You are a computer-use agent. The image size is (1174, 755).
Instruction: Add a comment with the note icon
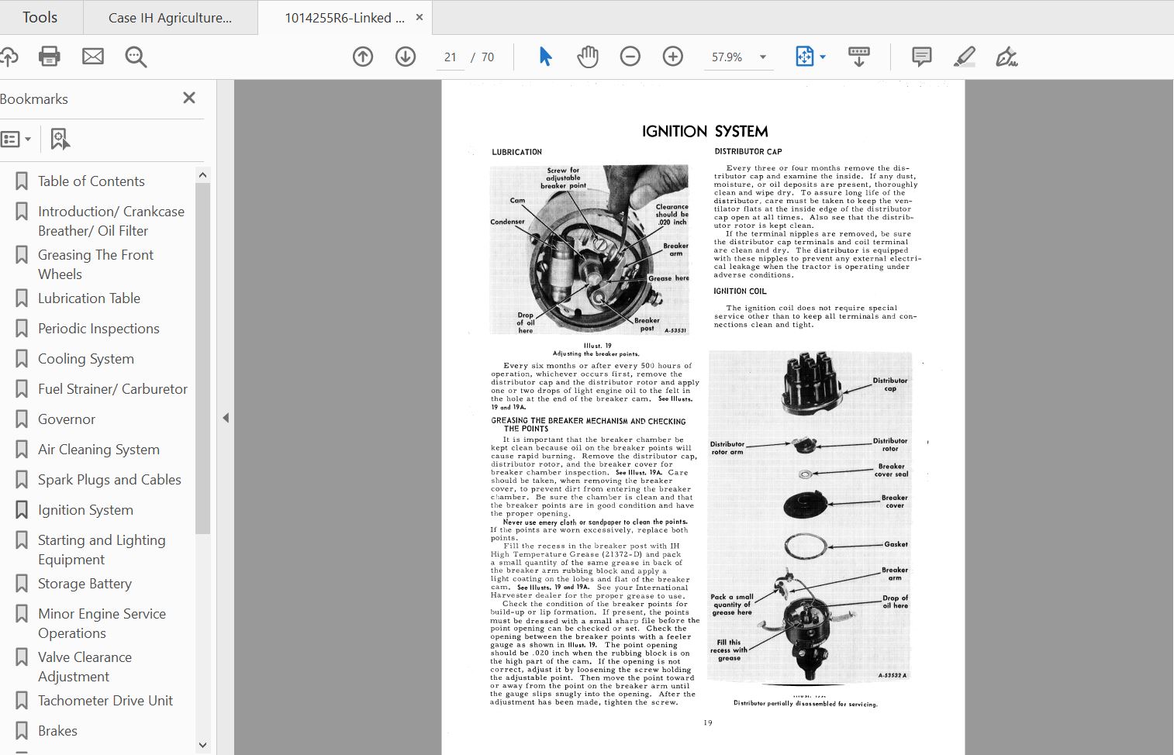tap(921, 57)
